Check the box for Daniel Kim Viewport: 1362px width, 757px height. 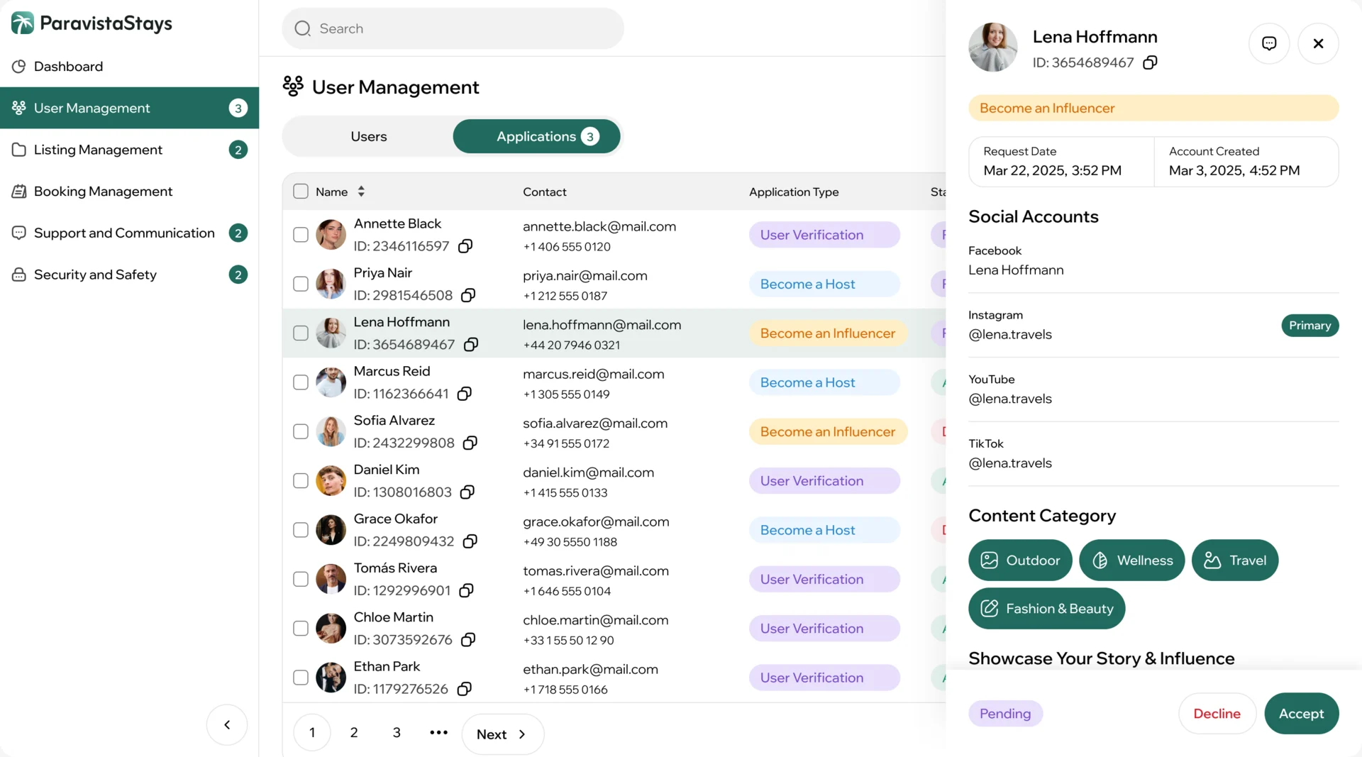pos(301,481)
